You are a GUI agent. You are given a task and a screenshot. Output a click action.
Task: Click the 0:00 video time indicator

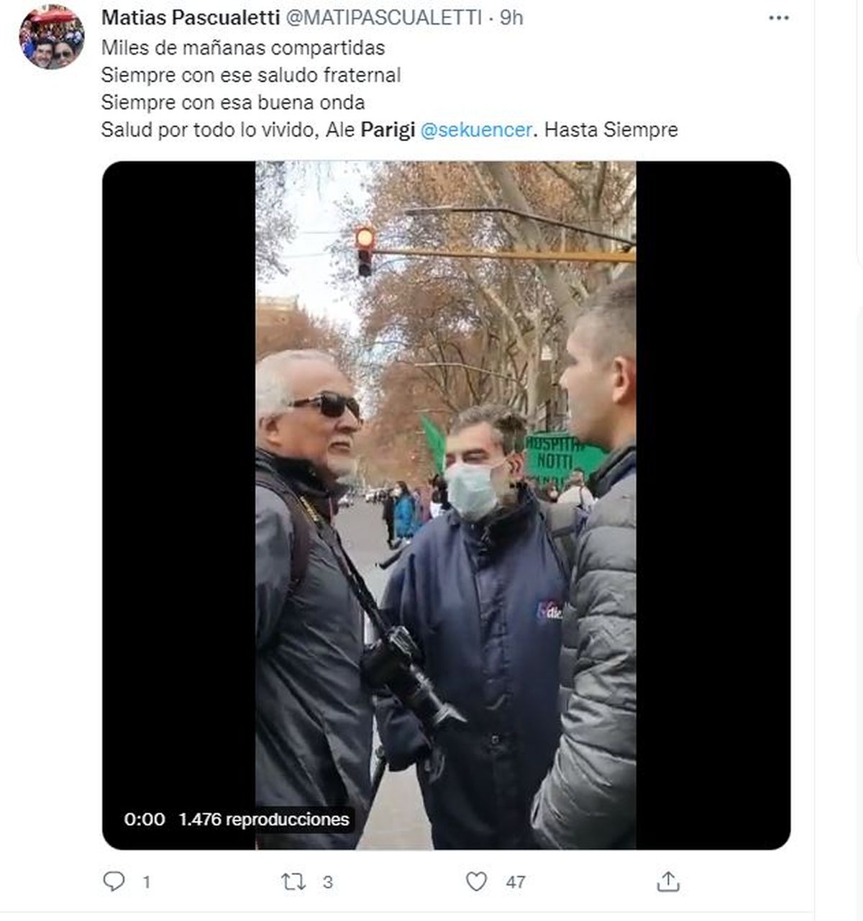pyautogui.click(x=144, y=819)
